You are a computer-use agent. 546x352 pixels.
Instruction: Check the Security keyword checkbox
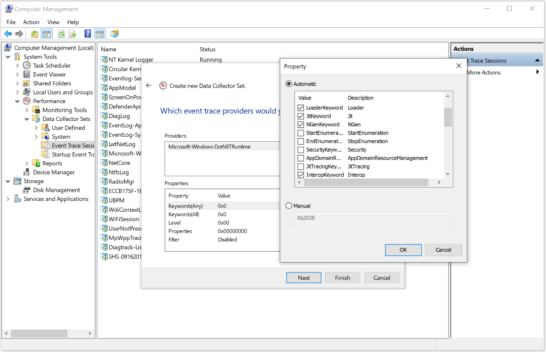pyautogui.click(x=301, y=149)
